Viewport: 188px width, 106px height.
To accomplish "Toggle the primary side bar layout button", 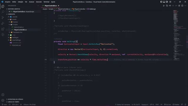I will tap(161, 2).
